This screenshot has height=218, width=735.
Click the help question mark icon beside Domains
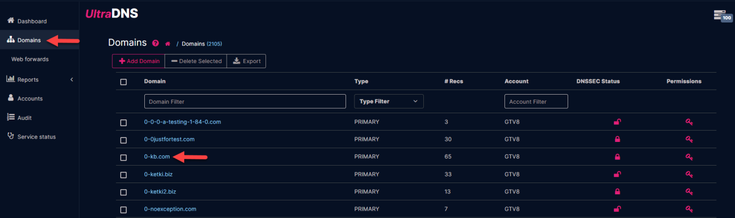click(x=156, y=43)
